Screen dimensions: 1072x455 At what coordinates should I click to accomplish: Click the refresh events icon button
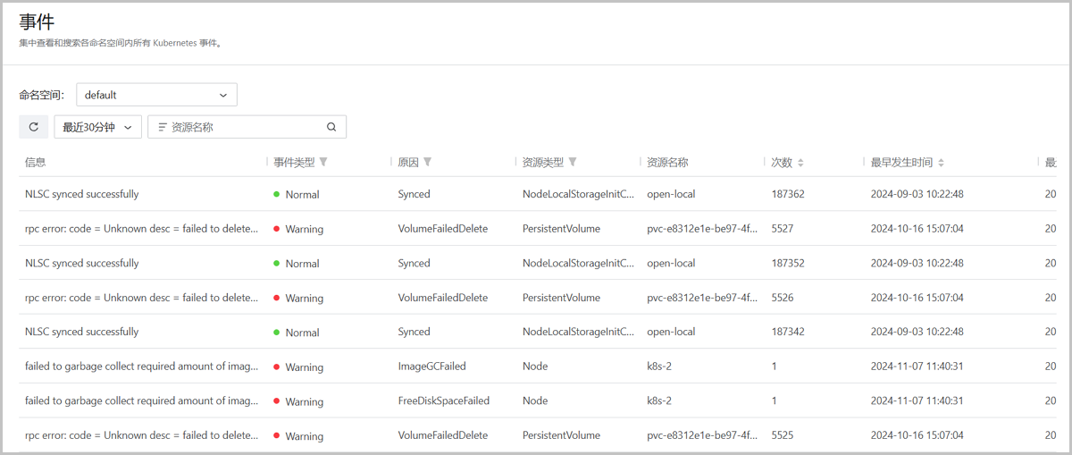point(34,127)
